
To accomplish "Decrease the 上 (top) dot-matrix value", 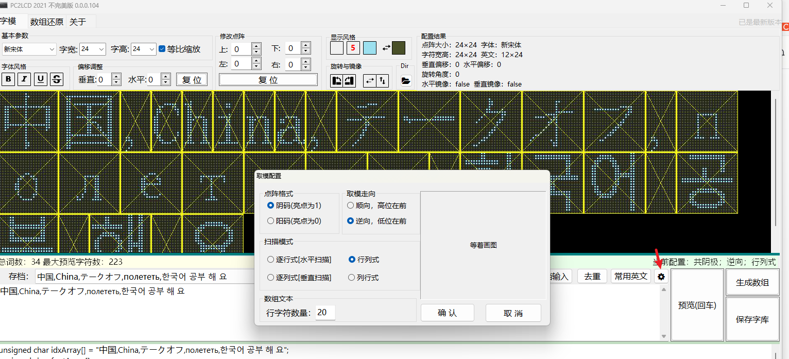I will (x=256, y=52).
